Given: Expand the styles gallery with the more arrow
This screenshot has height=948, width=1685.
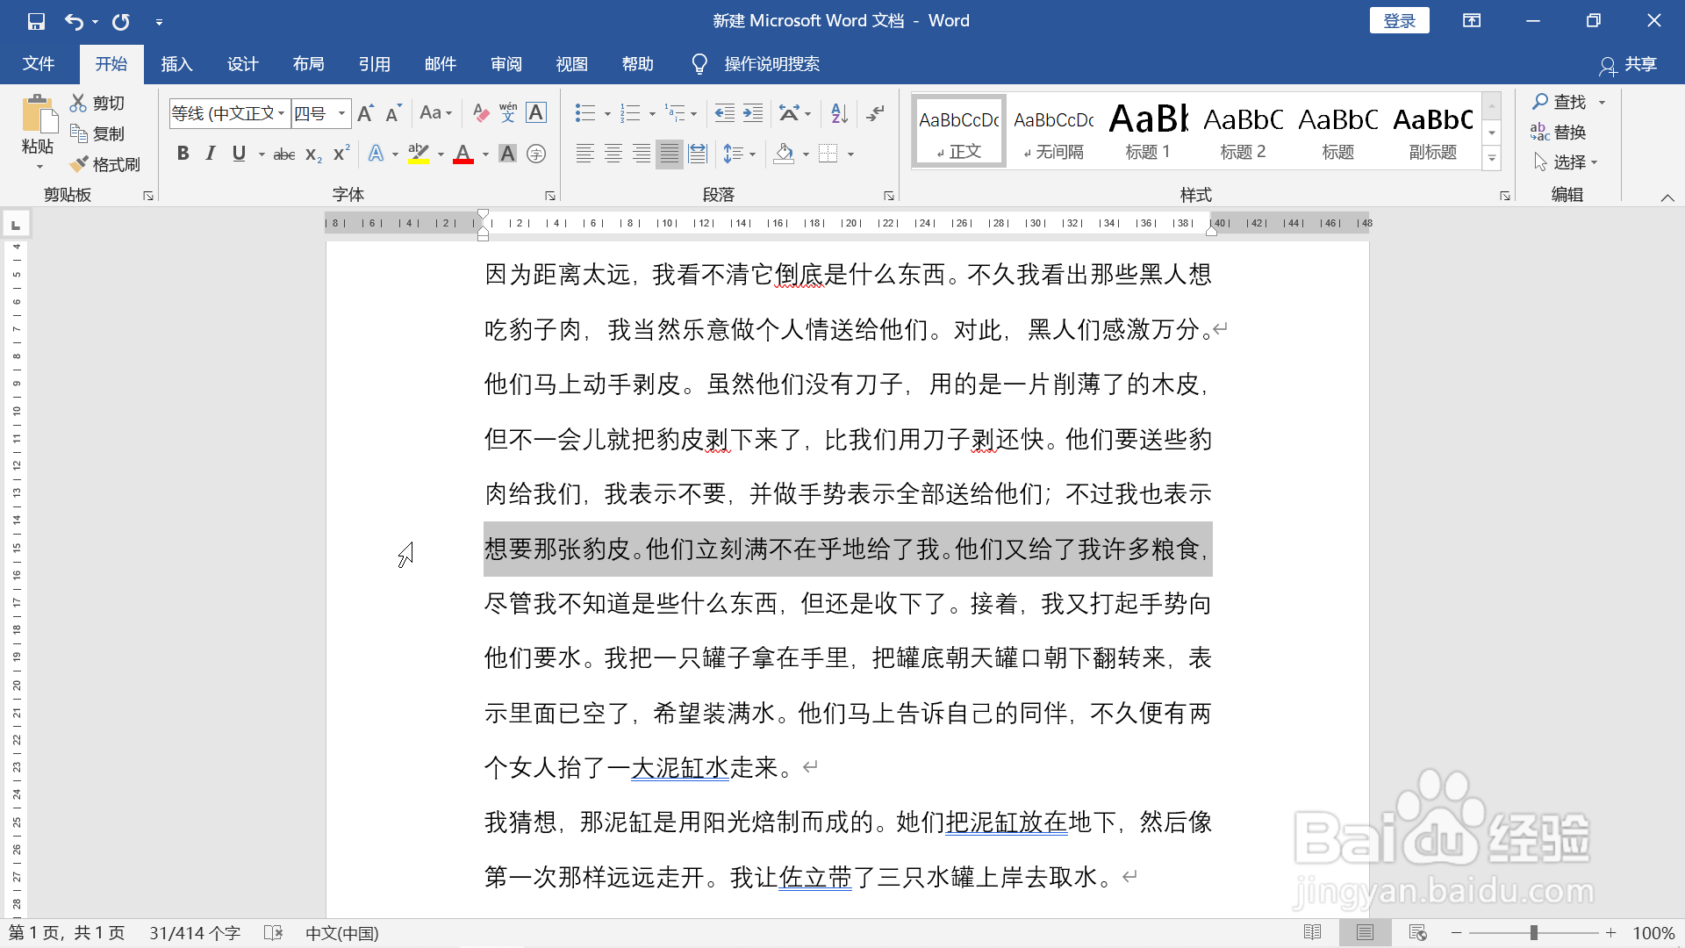Looking at the screenshot, I should click(1492, 159).
